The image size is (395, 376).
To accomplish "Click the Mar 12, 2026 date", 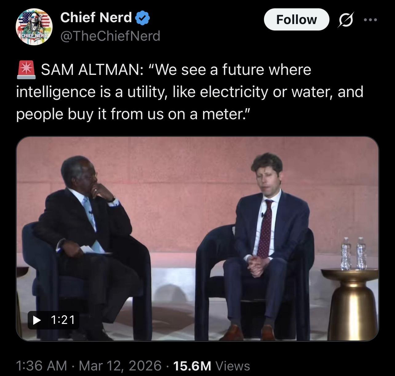I will 120,366.
